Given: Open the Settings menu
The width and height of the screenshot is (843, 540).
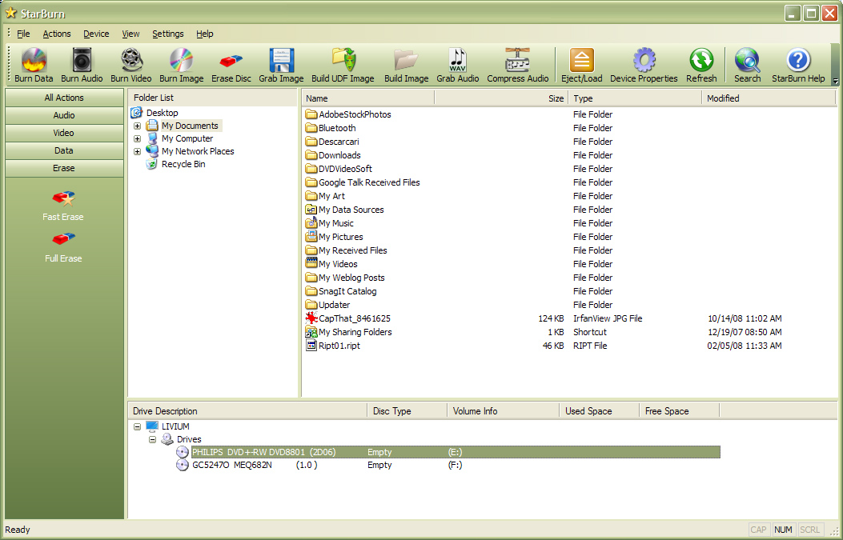Looking at the screenshot, I should (x=168, y=34).
